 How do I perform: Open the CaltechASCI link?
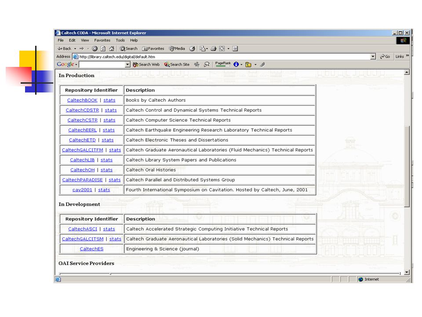pos(82,229)
